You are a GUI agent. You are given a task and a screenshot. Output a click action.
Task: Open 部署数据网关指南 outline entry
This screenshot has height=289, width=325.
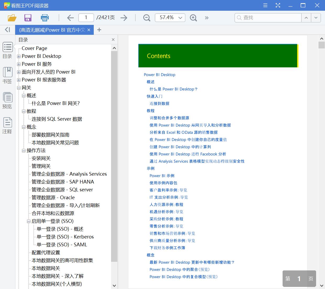pos(51,135)
